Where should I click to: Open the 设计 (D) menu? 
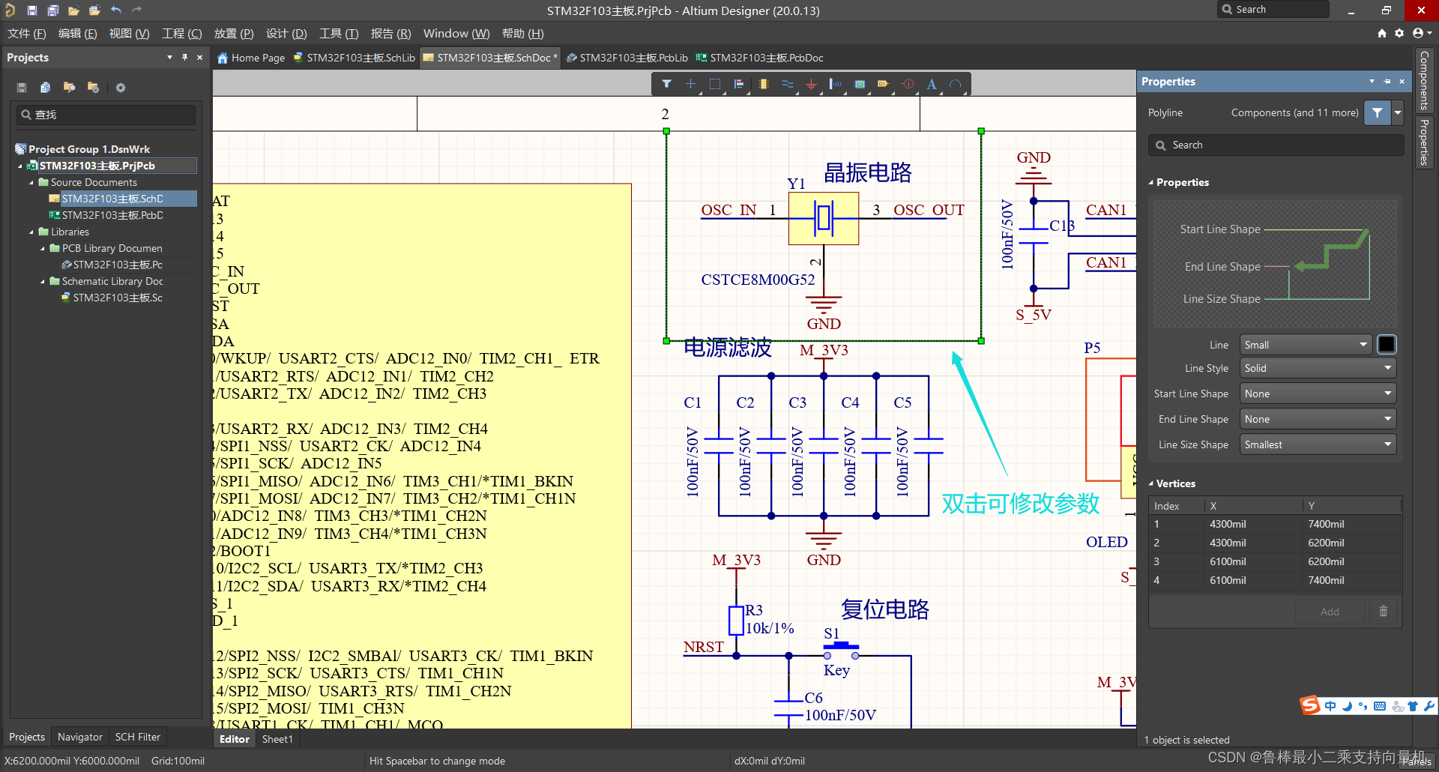pos(286,34)
